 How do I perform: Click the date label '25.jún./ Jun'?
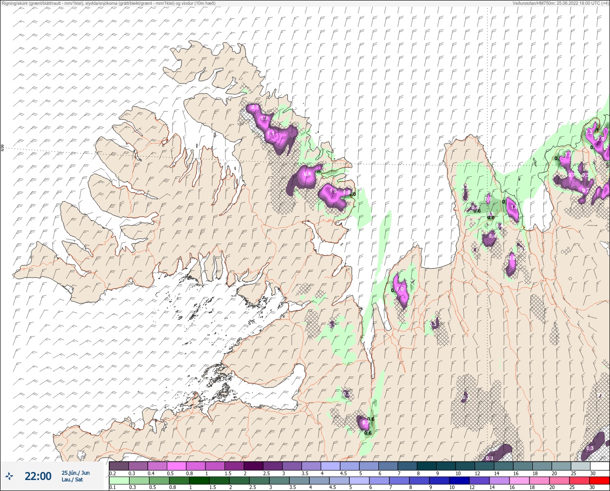pyautogui.click(x=75, y=473)
